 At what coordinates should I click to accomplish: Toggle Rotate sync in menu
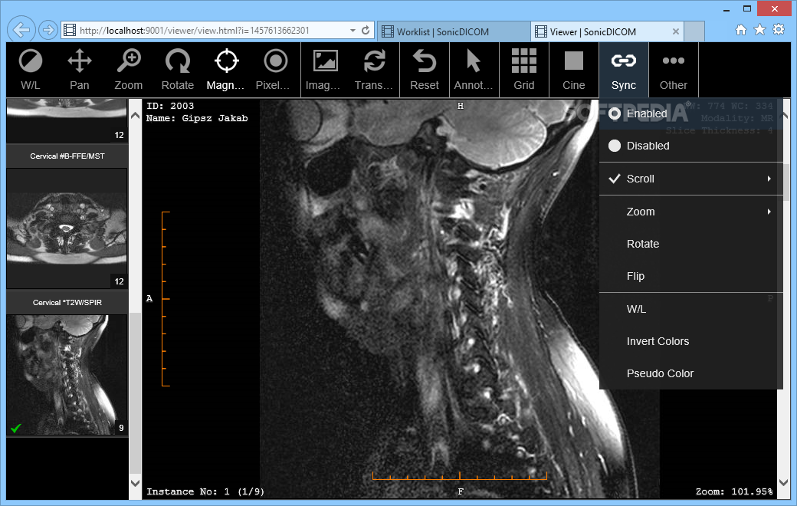(690, 244)
